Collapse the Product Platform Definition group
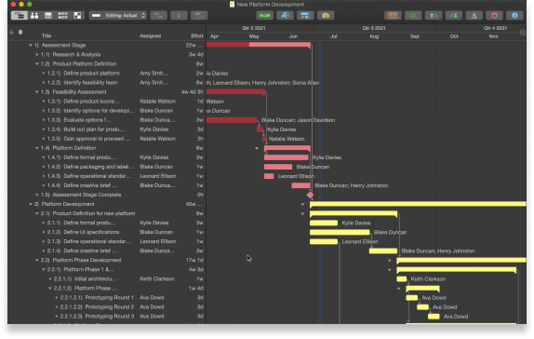 click(x=37, y=63)
